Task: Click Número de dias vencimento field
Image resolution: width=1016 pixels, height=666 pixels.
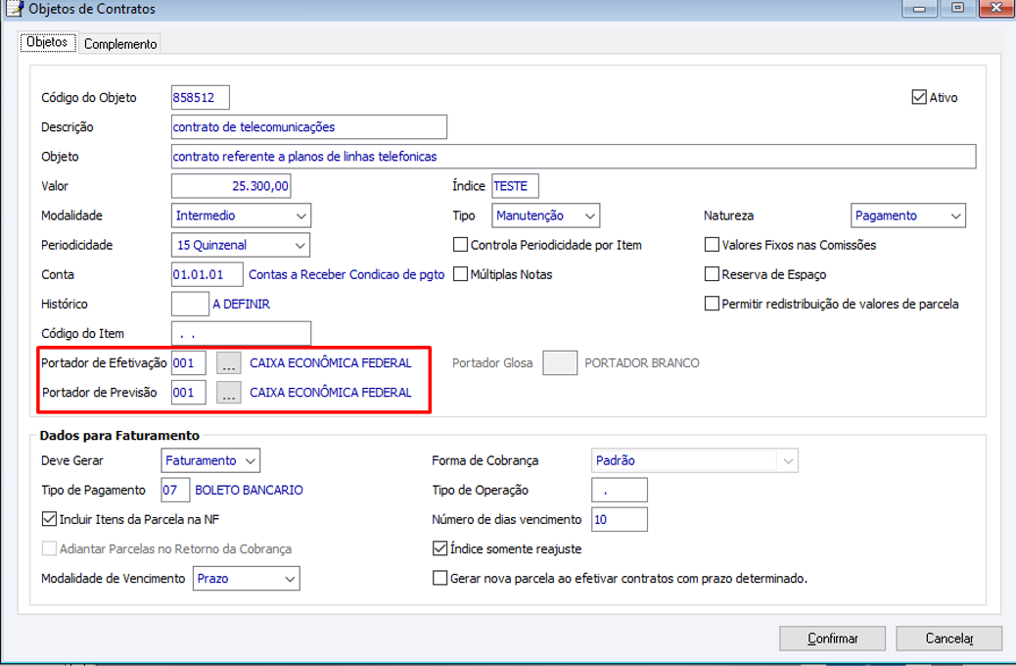Action: tap(620, 519)
